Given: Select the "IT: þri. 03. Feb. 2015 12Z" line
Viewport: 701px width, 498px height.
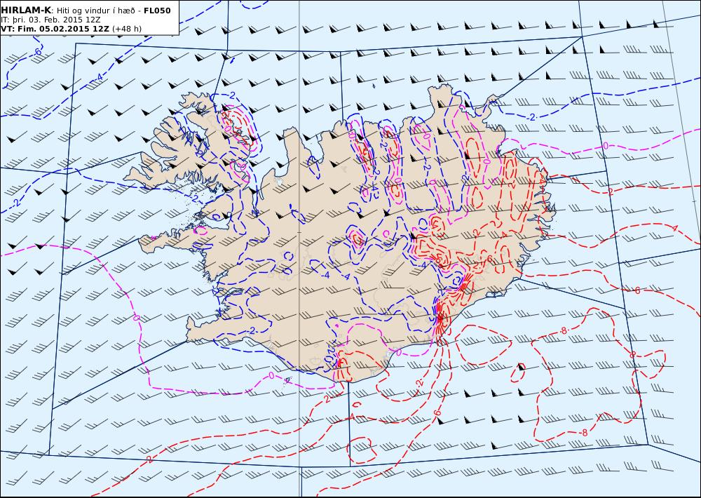Looking at the screenshot, I should coord(50,20).
